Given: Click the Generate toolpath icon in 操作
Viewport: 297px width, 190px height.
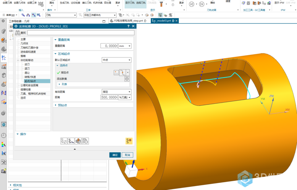Looking at the screenshot, I should coord(64,141).
